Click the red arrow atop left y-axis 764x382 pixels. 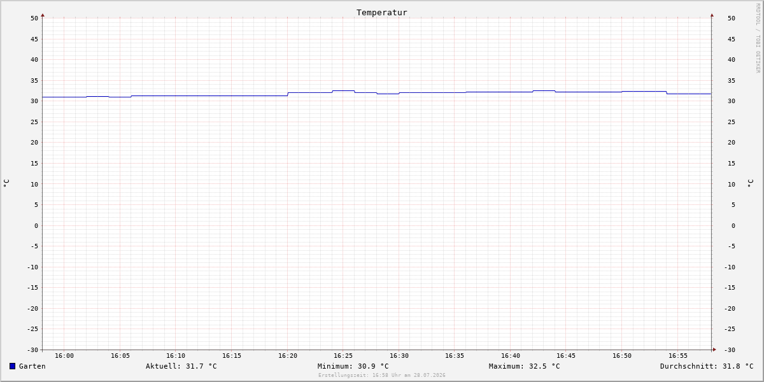[x=43, y=15]
